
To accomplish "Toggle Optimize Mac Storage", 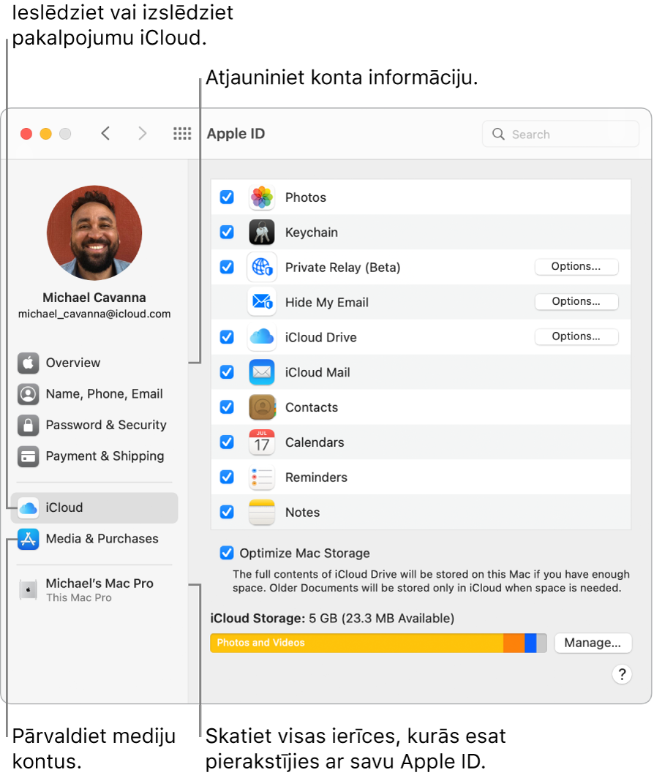I will pos(227,553).
